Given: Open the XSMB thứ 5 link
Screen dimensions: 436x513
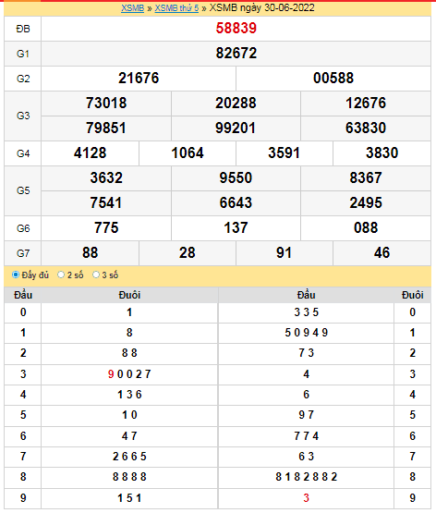Looking at the screenshot, I should pyautogui.click(x=176, y=7).
